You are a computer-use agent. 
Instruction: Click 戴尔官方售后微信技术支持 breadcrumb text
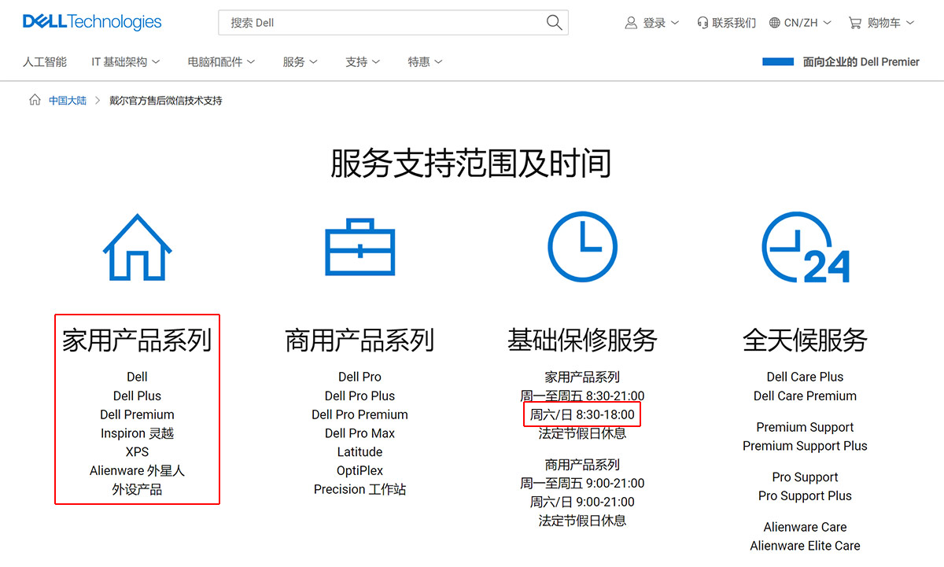166,101
